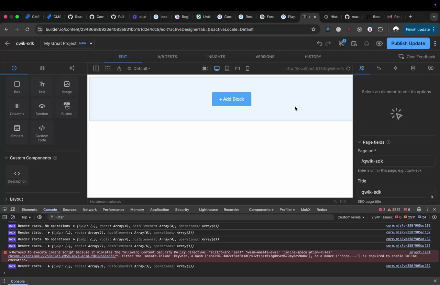Open the Data tab in right panel
Screen dimensions: 440x285
413,68
